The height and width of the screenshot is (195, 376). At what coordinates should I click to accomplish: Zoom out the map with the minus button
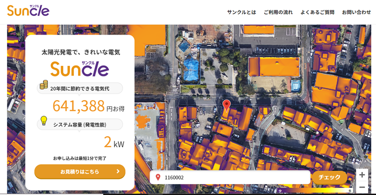click(362, 187)
